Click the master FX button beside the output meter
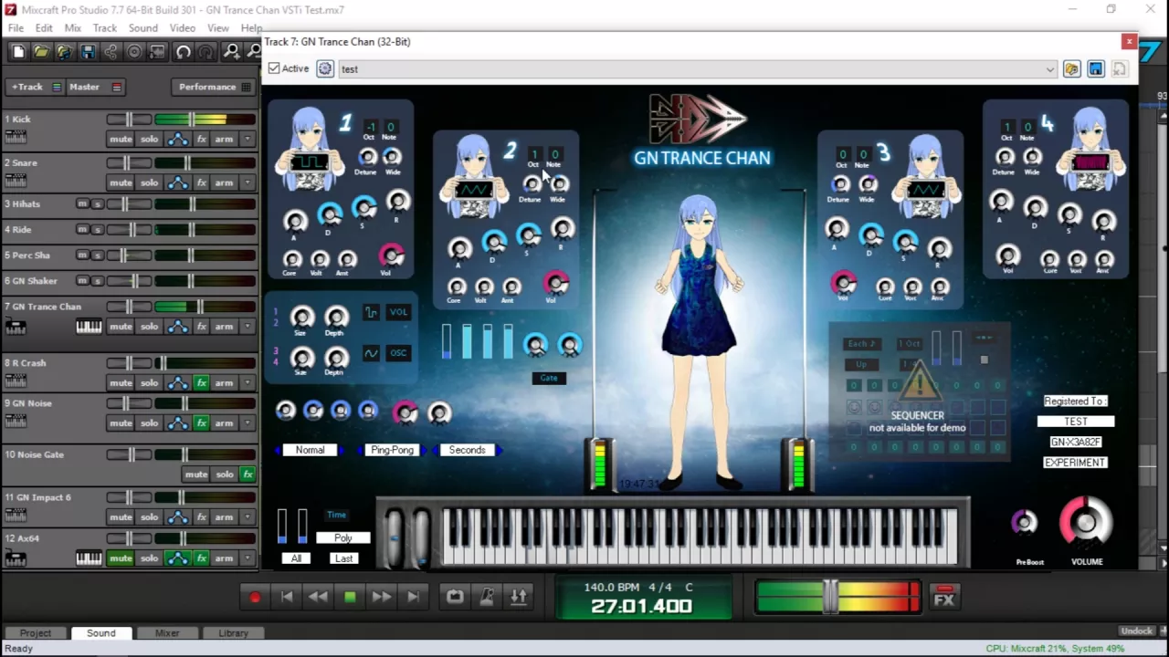 [944, 598]
